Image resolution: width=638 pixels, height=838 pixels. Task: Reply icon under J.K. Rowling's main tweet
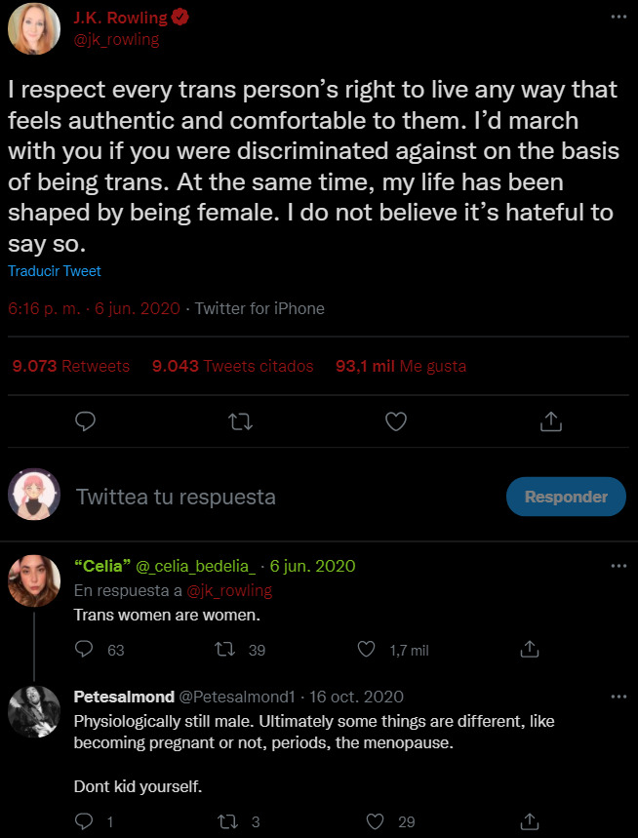tap(86, 421)
